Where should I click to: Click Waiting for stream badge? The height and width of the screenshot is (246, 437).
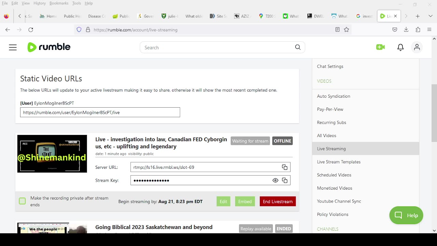pos(250,141)
